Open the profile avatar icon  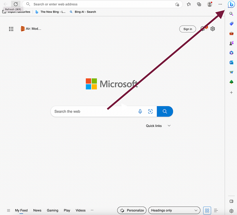(x=210, y=4)
